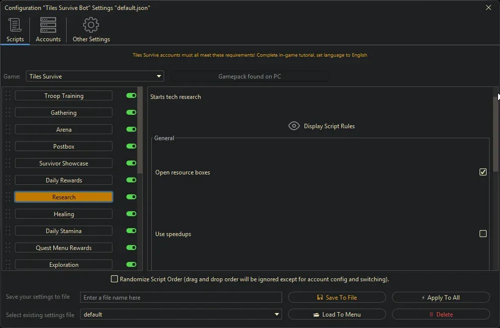Open the Accounts server icon
The height and width of the screenshot is (328, 500).
pyautogui.click(x=48, y=25)
